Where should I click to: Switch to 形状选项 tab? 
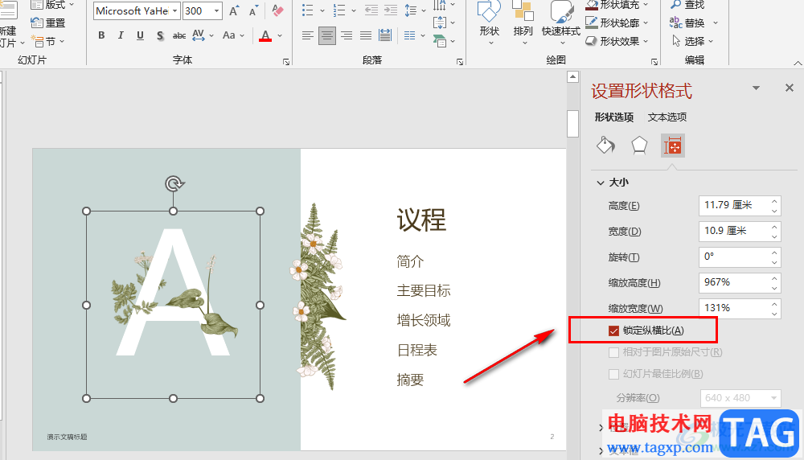point(613,117)
